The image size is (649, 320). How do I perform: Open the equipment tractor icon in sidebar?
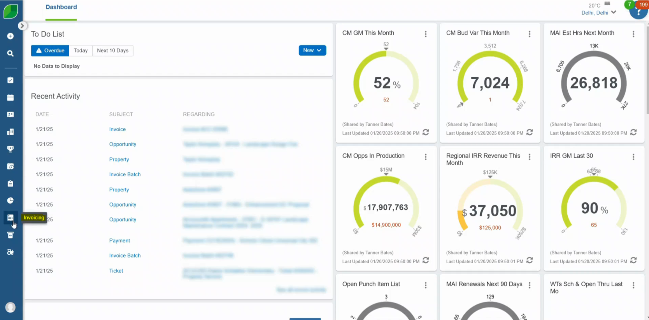(11, 252)
